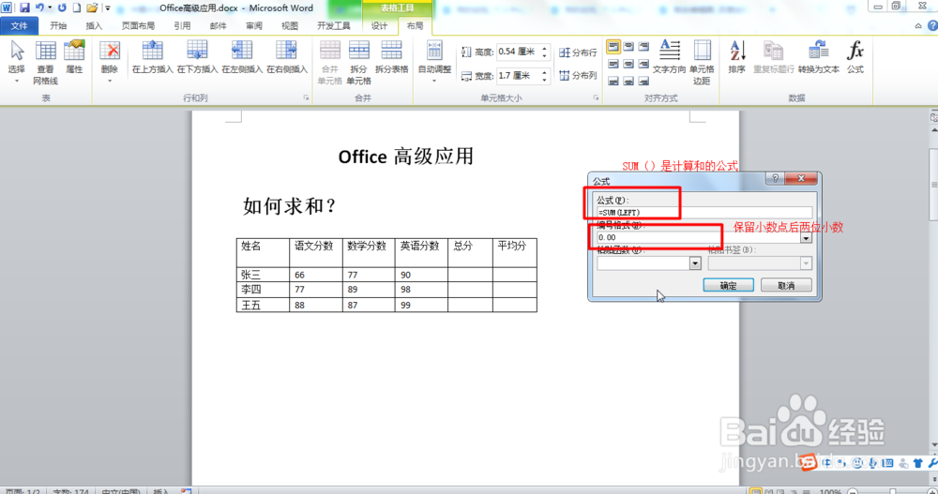Image resolution: width=938 pixels, height=494 pixels.
Task: Select align top right alignment
Action: 643,46
